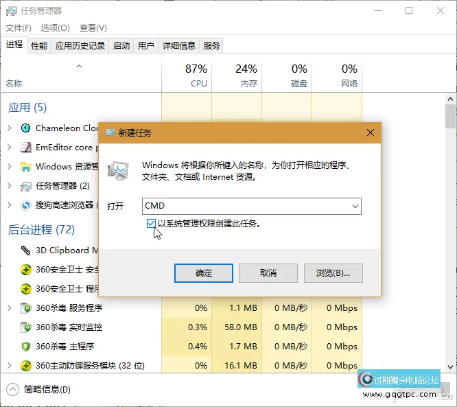
Task: Click the 应用 (5) group heading
Action: coord(27,108)
